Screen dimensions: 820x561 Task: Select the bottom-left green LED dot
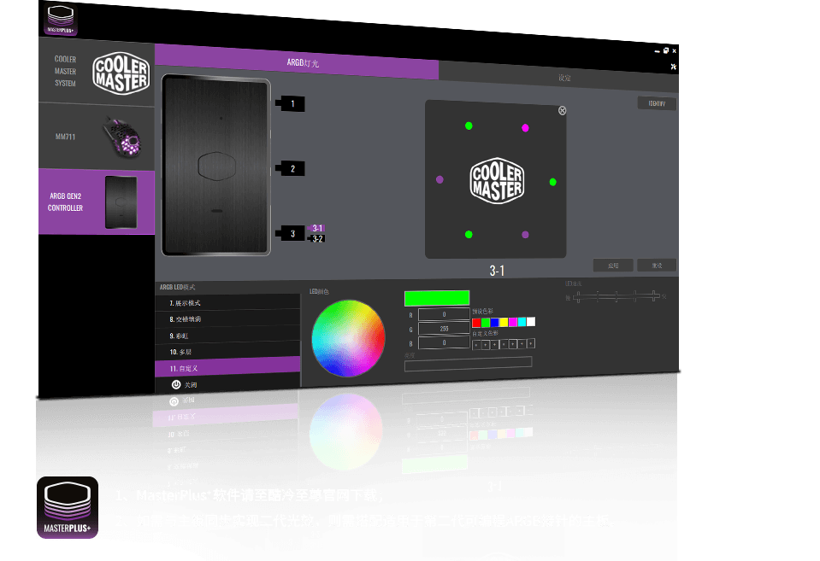pos(469,235)
